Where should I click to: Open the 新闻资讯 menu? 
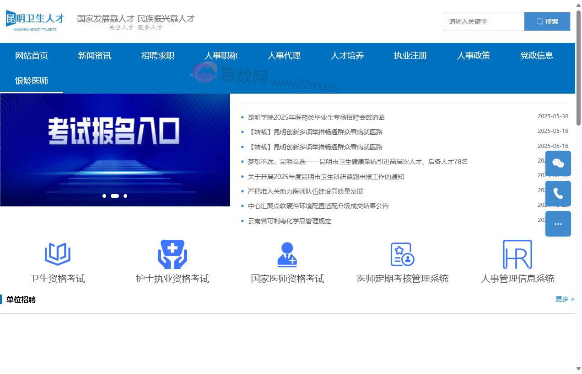point(94,55)
